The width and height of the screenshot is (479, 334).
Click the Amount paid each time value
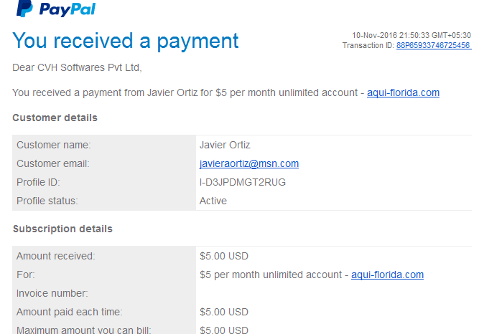(x=224, y=312)
